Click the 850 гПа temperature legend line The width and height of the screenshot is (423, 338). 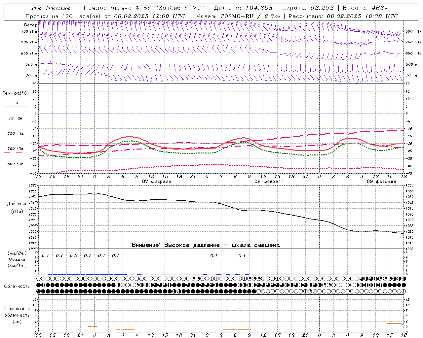15,137
